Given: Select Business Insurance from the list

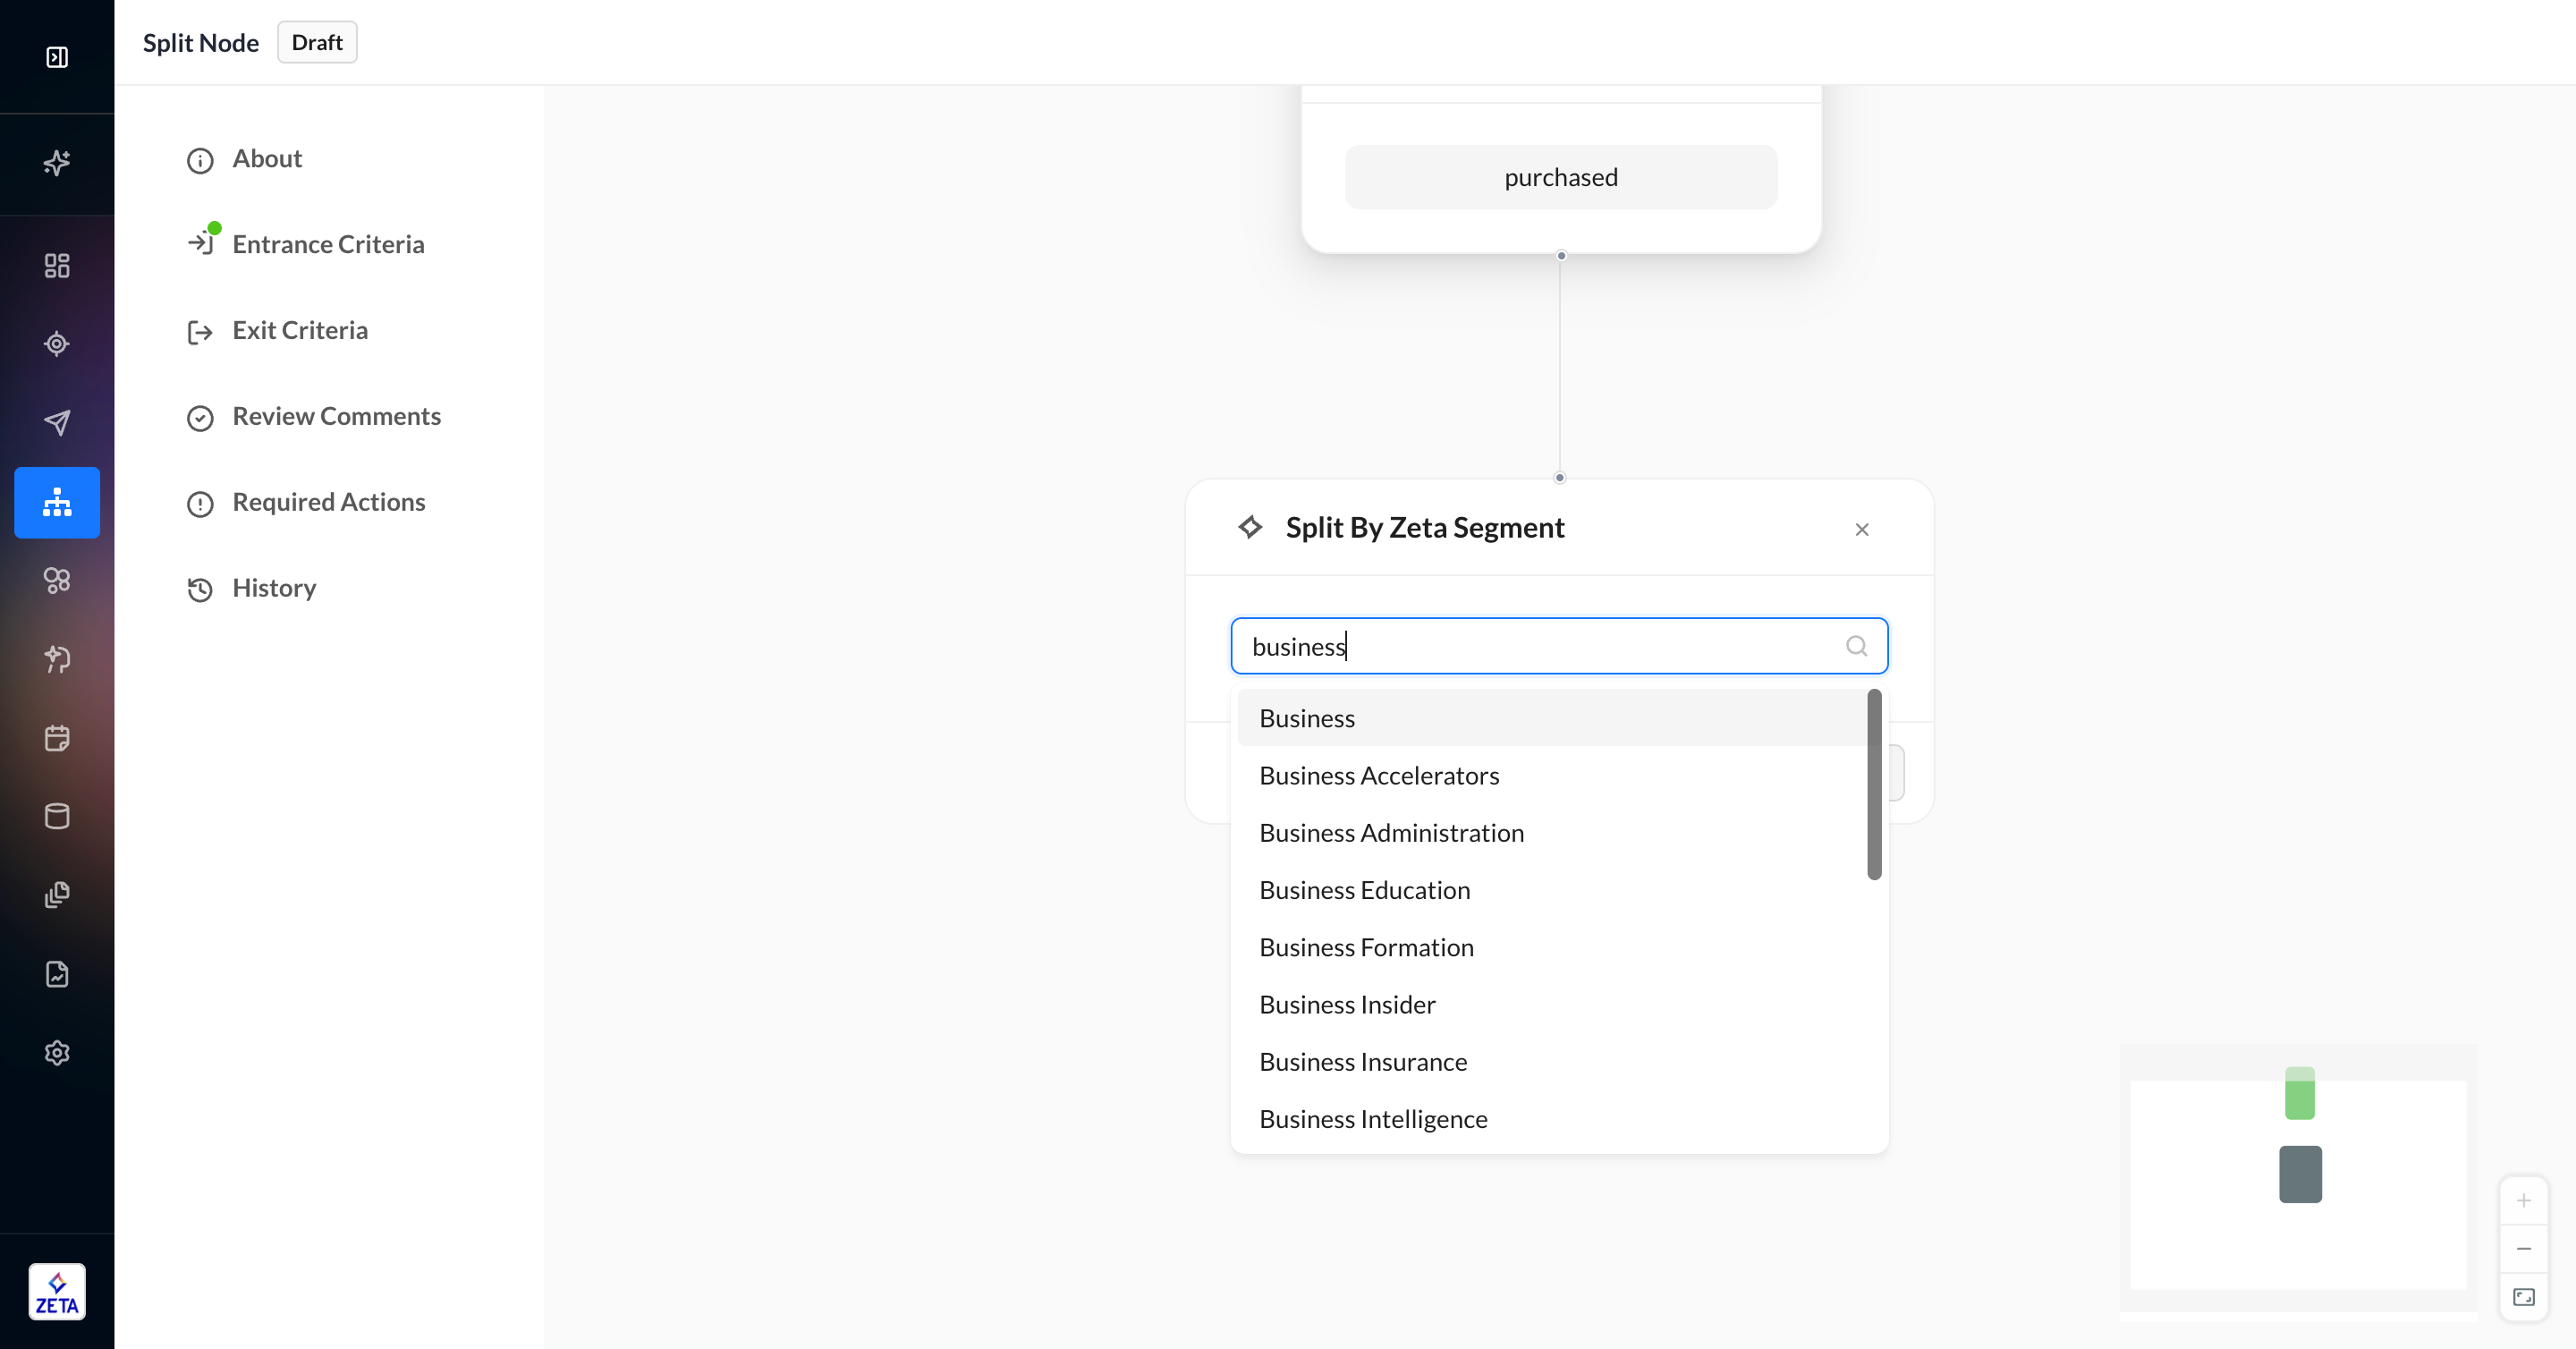Looking at the screenshot, I should [x=1552, y=1061].
